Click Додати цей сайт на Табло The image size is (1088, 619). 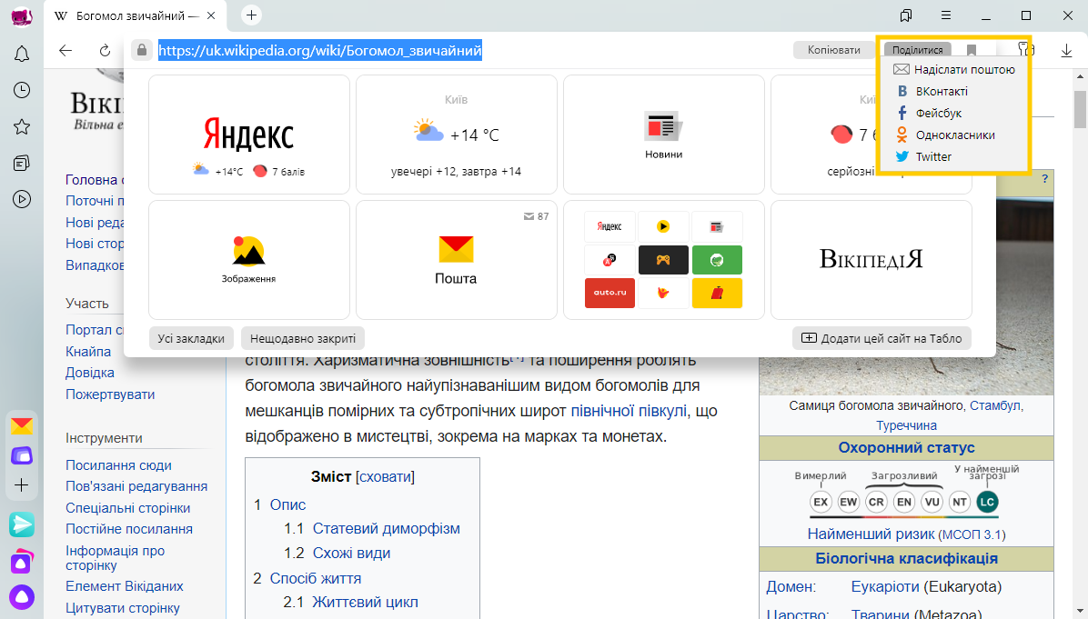click(x=881, y=338)
